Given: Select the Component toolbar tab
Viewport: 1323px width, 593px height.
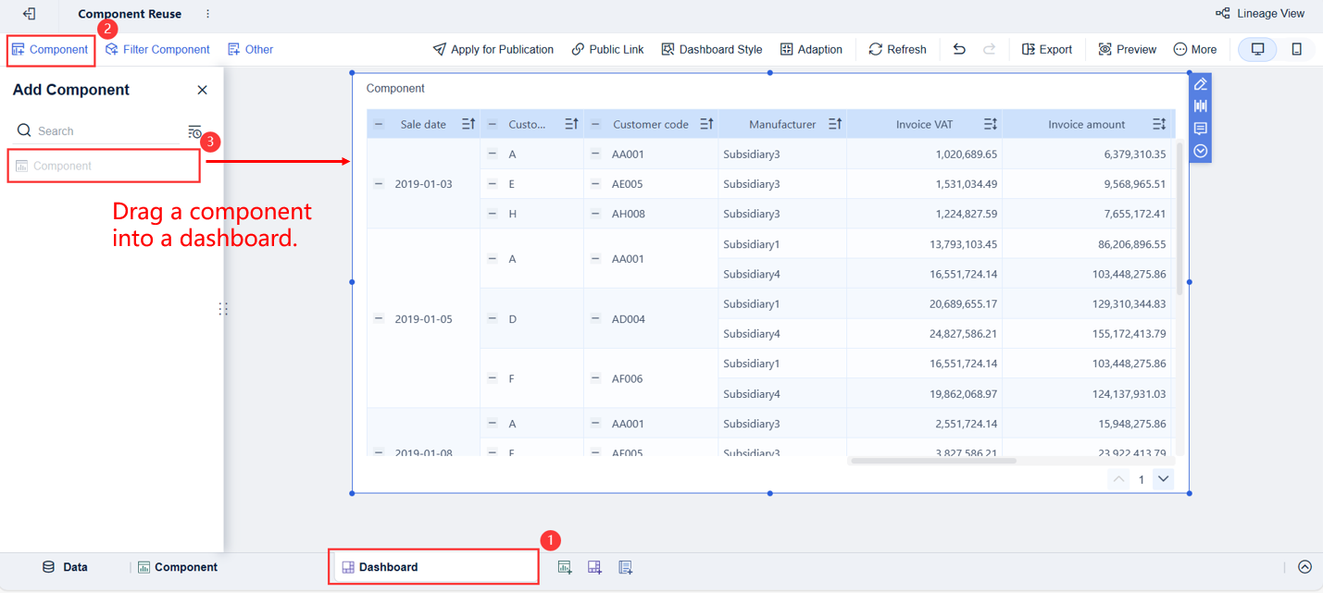Looking at the screenshot, I should click(50, 49).
